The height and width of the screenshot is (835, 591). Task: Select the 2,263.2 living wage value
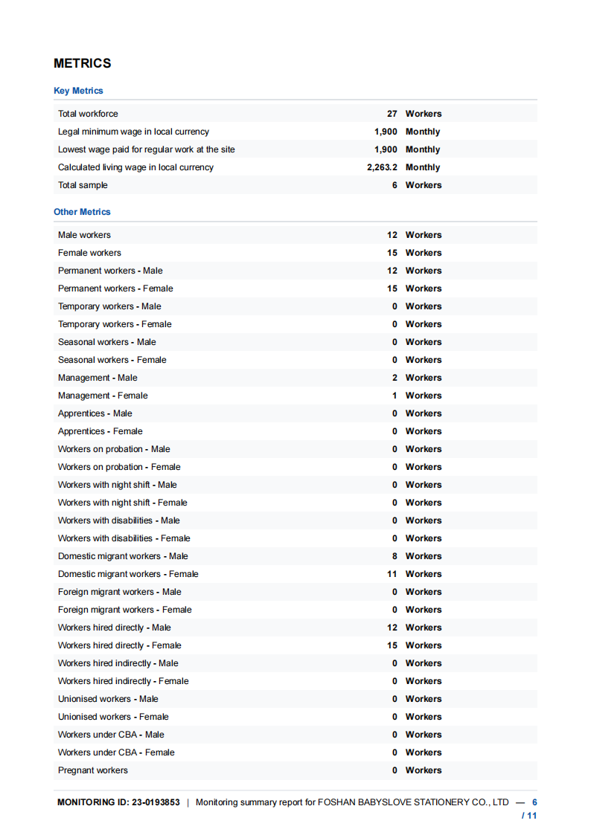(382, 167)
